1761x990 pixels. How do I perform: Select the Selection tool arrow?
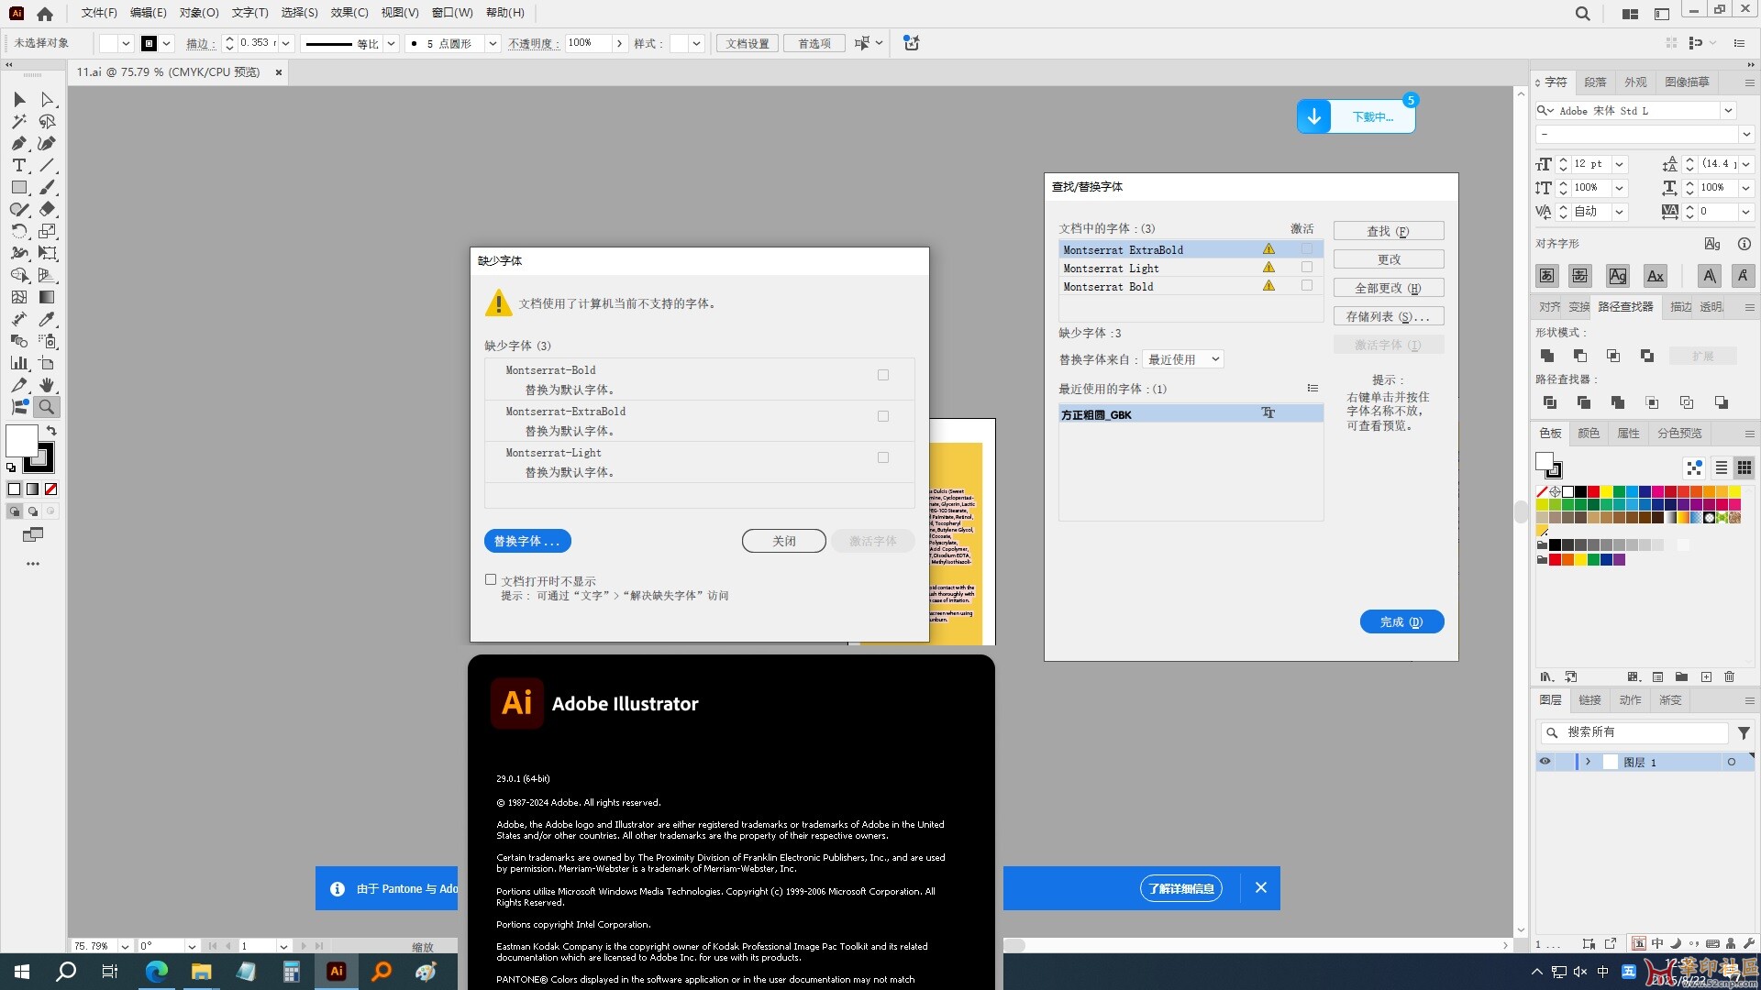pos(19,99)
